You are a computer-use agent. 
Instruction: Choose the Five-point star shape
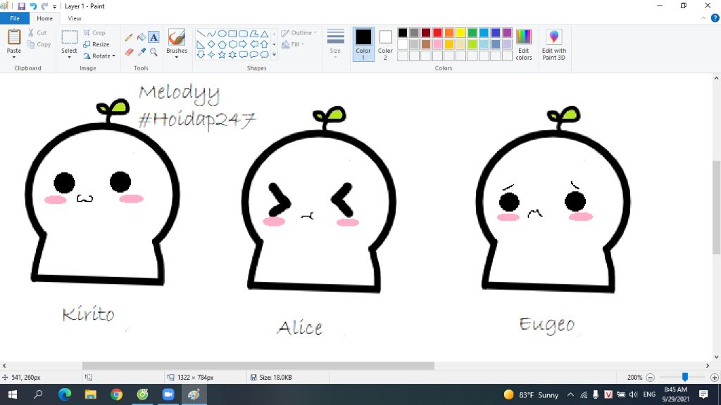click(222, 55)
